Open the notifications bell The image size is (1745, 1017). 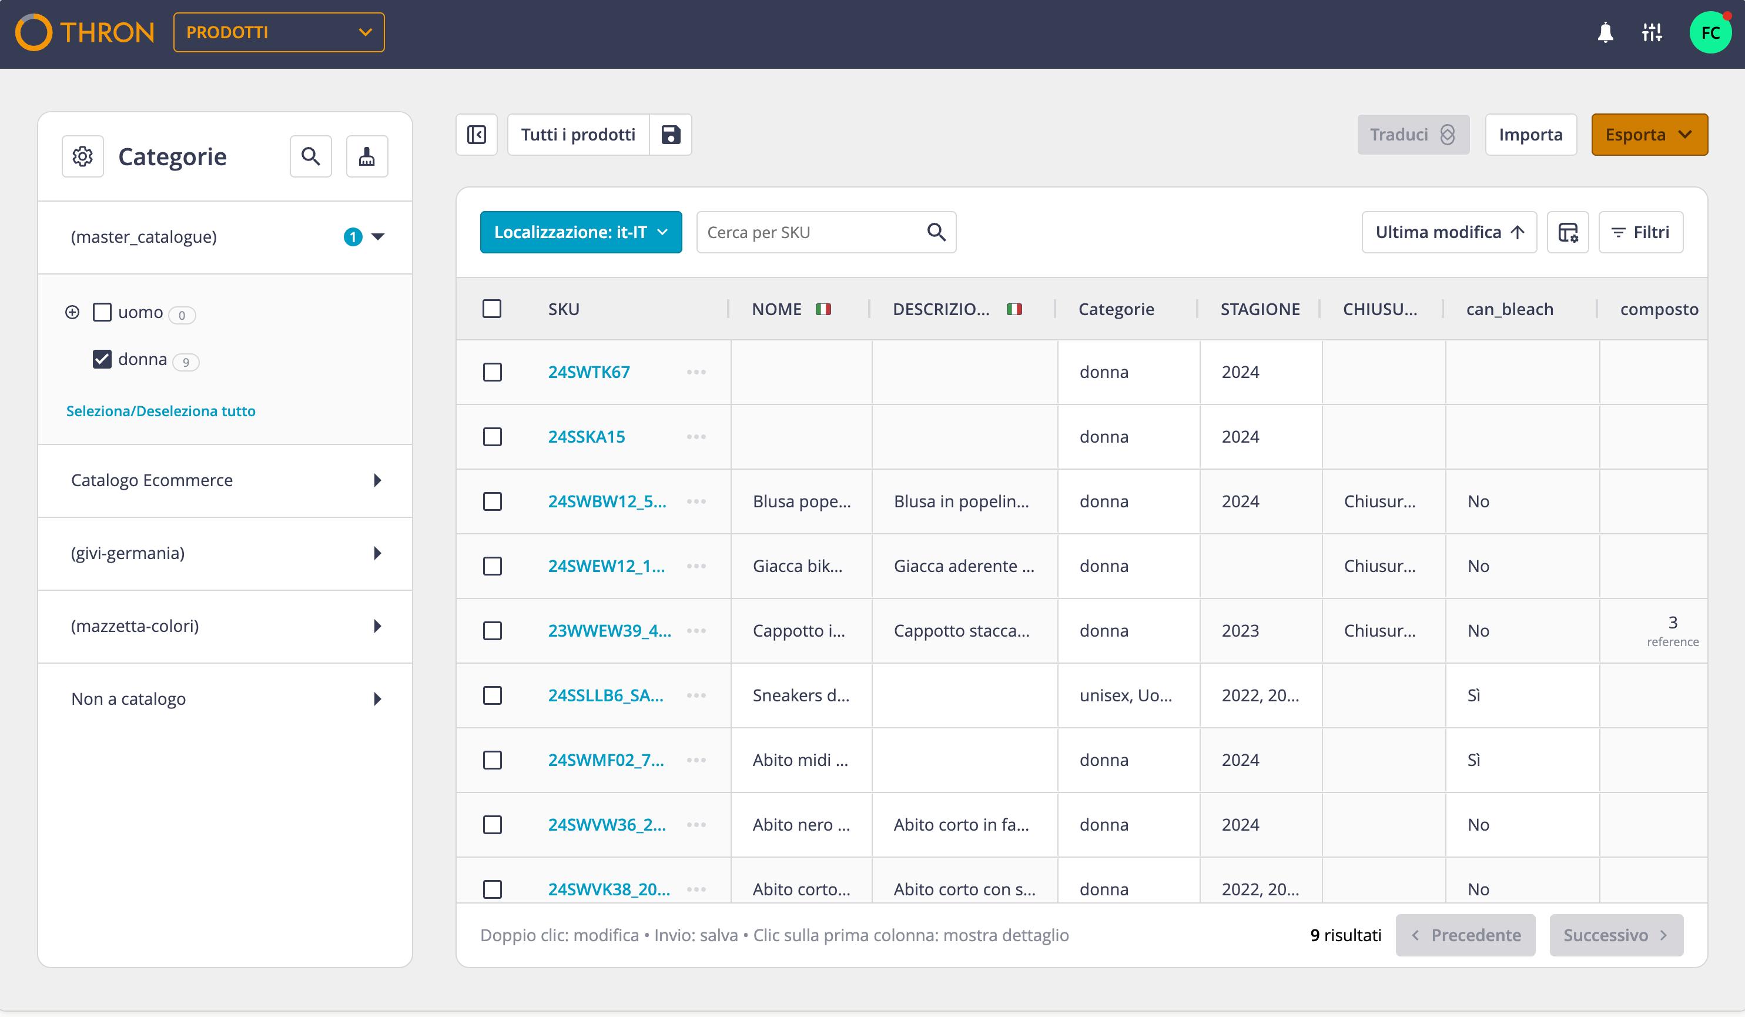tap(1605, 32)
